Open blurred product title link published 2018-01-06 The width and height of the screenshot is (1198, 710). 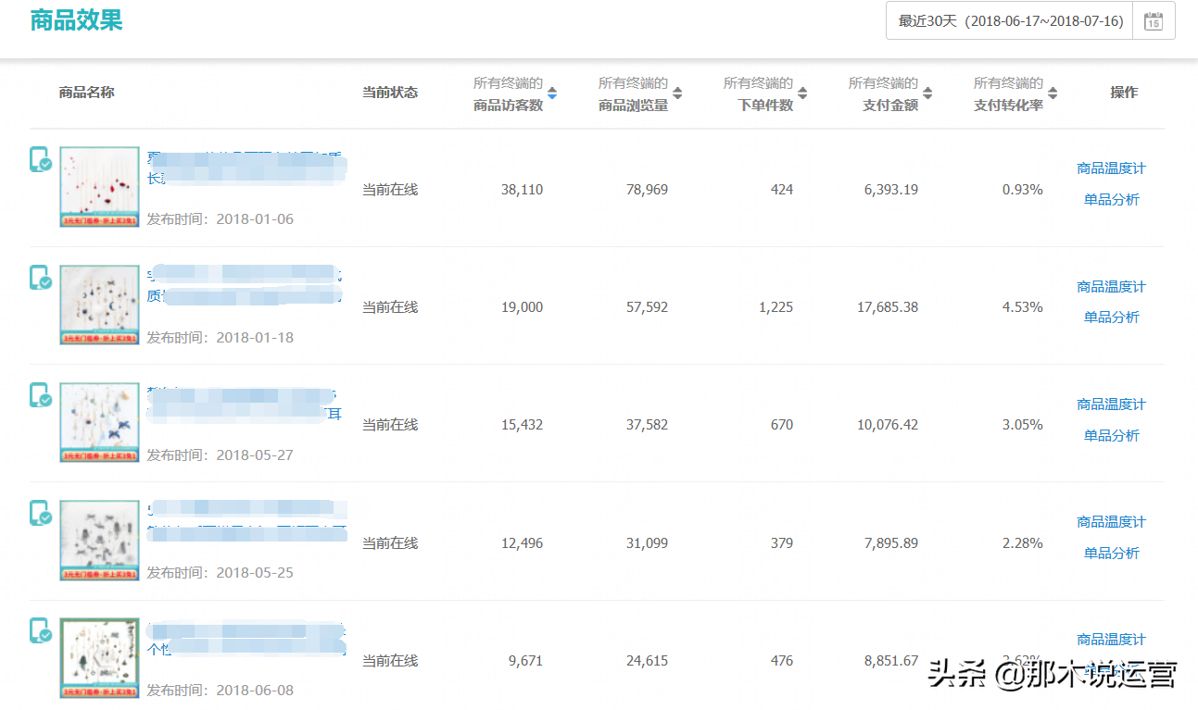click(x=246, y=167)
